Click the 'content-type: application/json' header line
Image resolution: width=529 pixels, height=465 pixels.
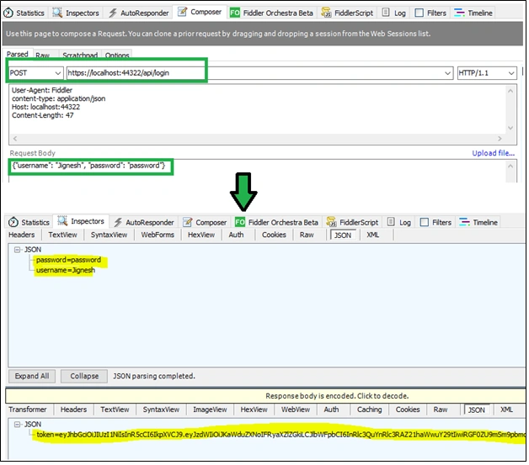coord(58,98)
